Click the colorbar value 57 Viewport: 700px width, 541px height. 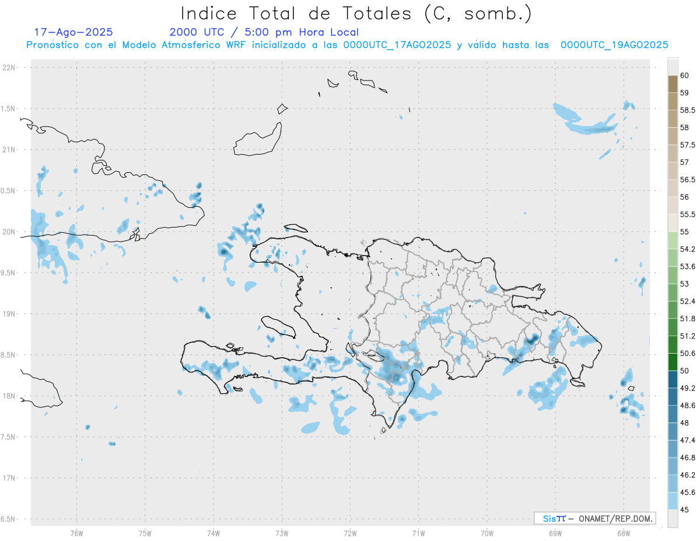click(x=685, y=162)
